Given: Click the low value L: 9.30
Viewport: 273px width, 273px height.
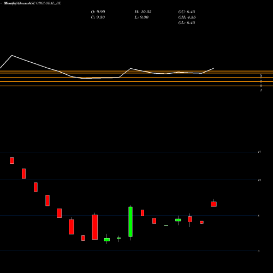Looking at the screenshot, I should [x=141, y=17].
